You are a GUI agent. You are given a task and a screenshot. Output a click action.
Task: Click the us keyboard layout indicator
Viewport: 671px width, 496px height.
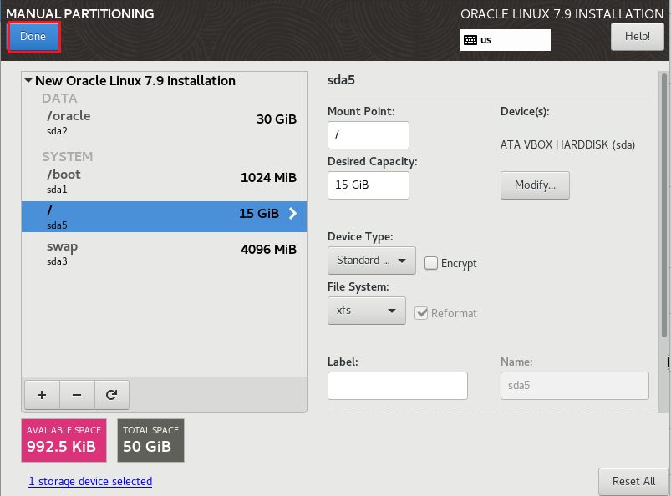[506, 40]
